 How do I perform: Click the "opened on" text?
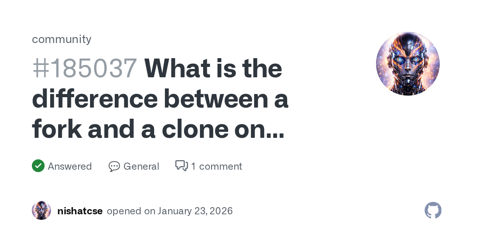point(131,211)
